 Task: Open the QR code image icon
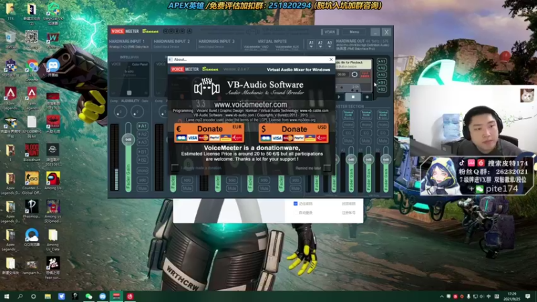point(32,38)
